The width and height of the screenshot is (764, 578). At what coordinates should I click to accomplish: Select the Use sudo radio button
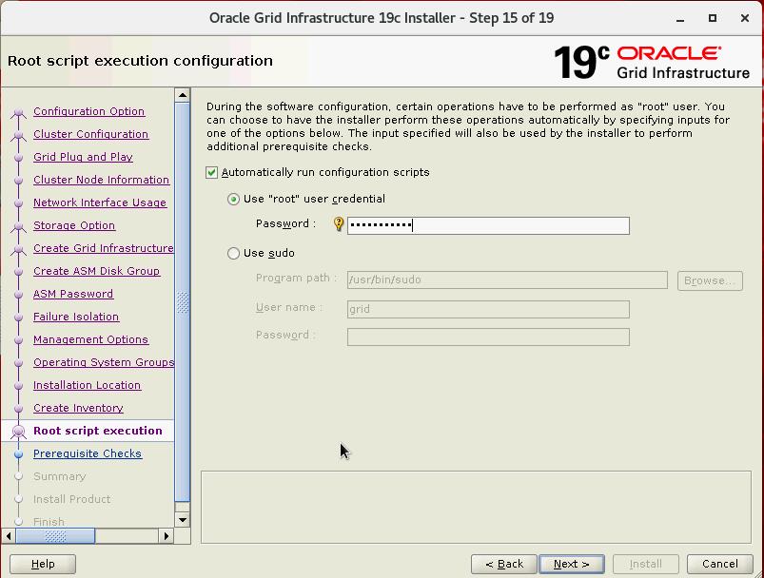tap(234, 253)
